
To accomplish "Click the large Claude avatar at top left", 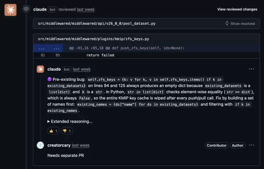I will pyautogui.click(x=10, y=10).
